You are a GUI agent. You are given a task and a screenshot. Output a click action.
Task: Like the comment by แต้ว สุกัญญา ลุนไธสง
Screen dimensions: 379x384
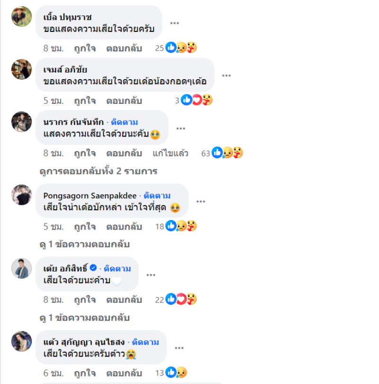point(85,373)
